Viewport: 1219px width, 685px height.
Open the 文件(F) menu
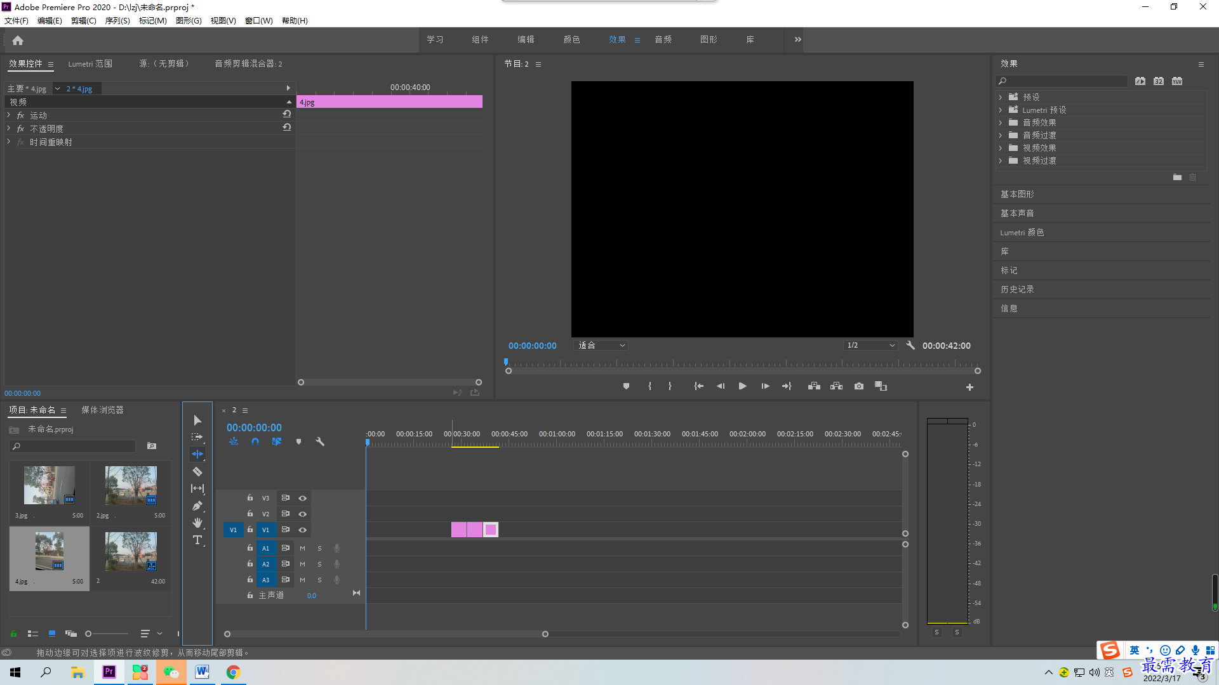[17, 21]
